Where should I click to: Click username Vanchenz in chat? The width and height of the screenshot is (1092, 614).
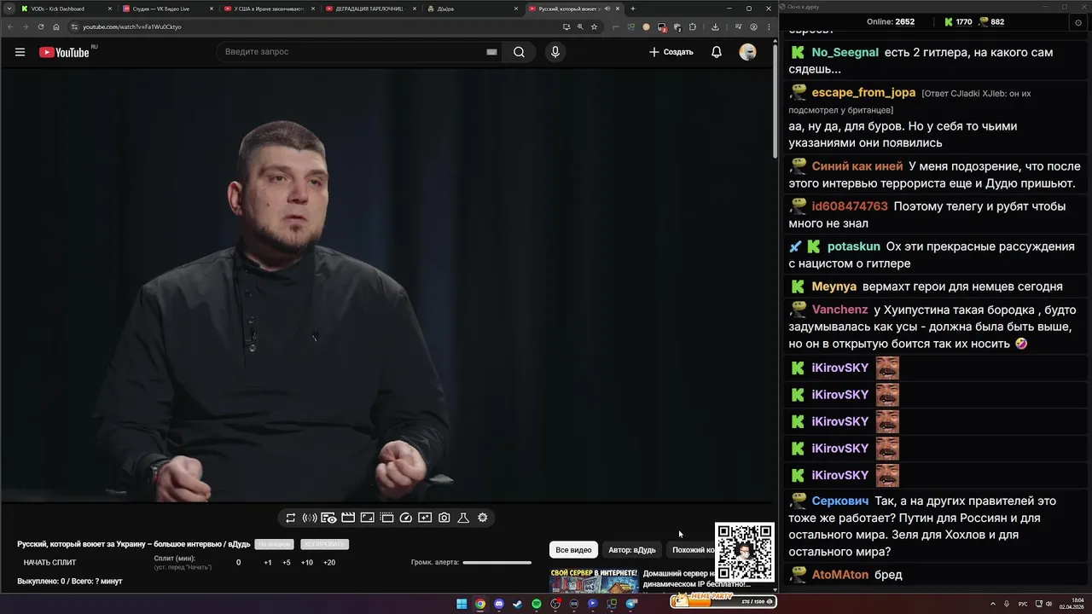pos(839,310)
